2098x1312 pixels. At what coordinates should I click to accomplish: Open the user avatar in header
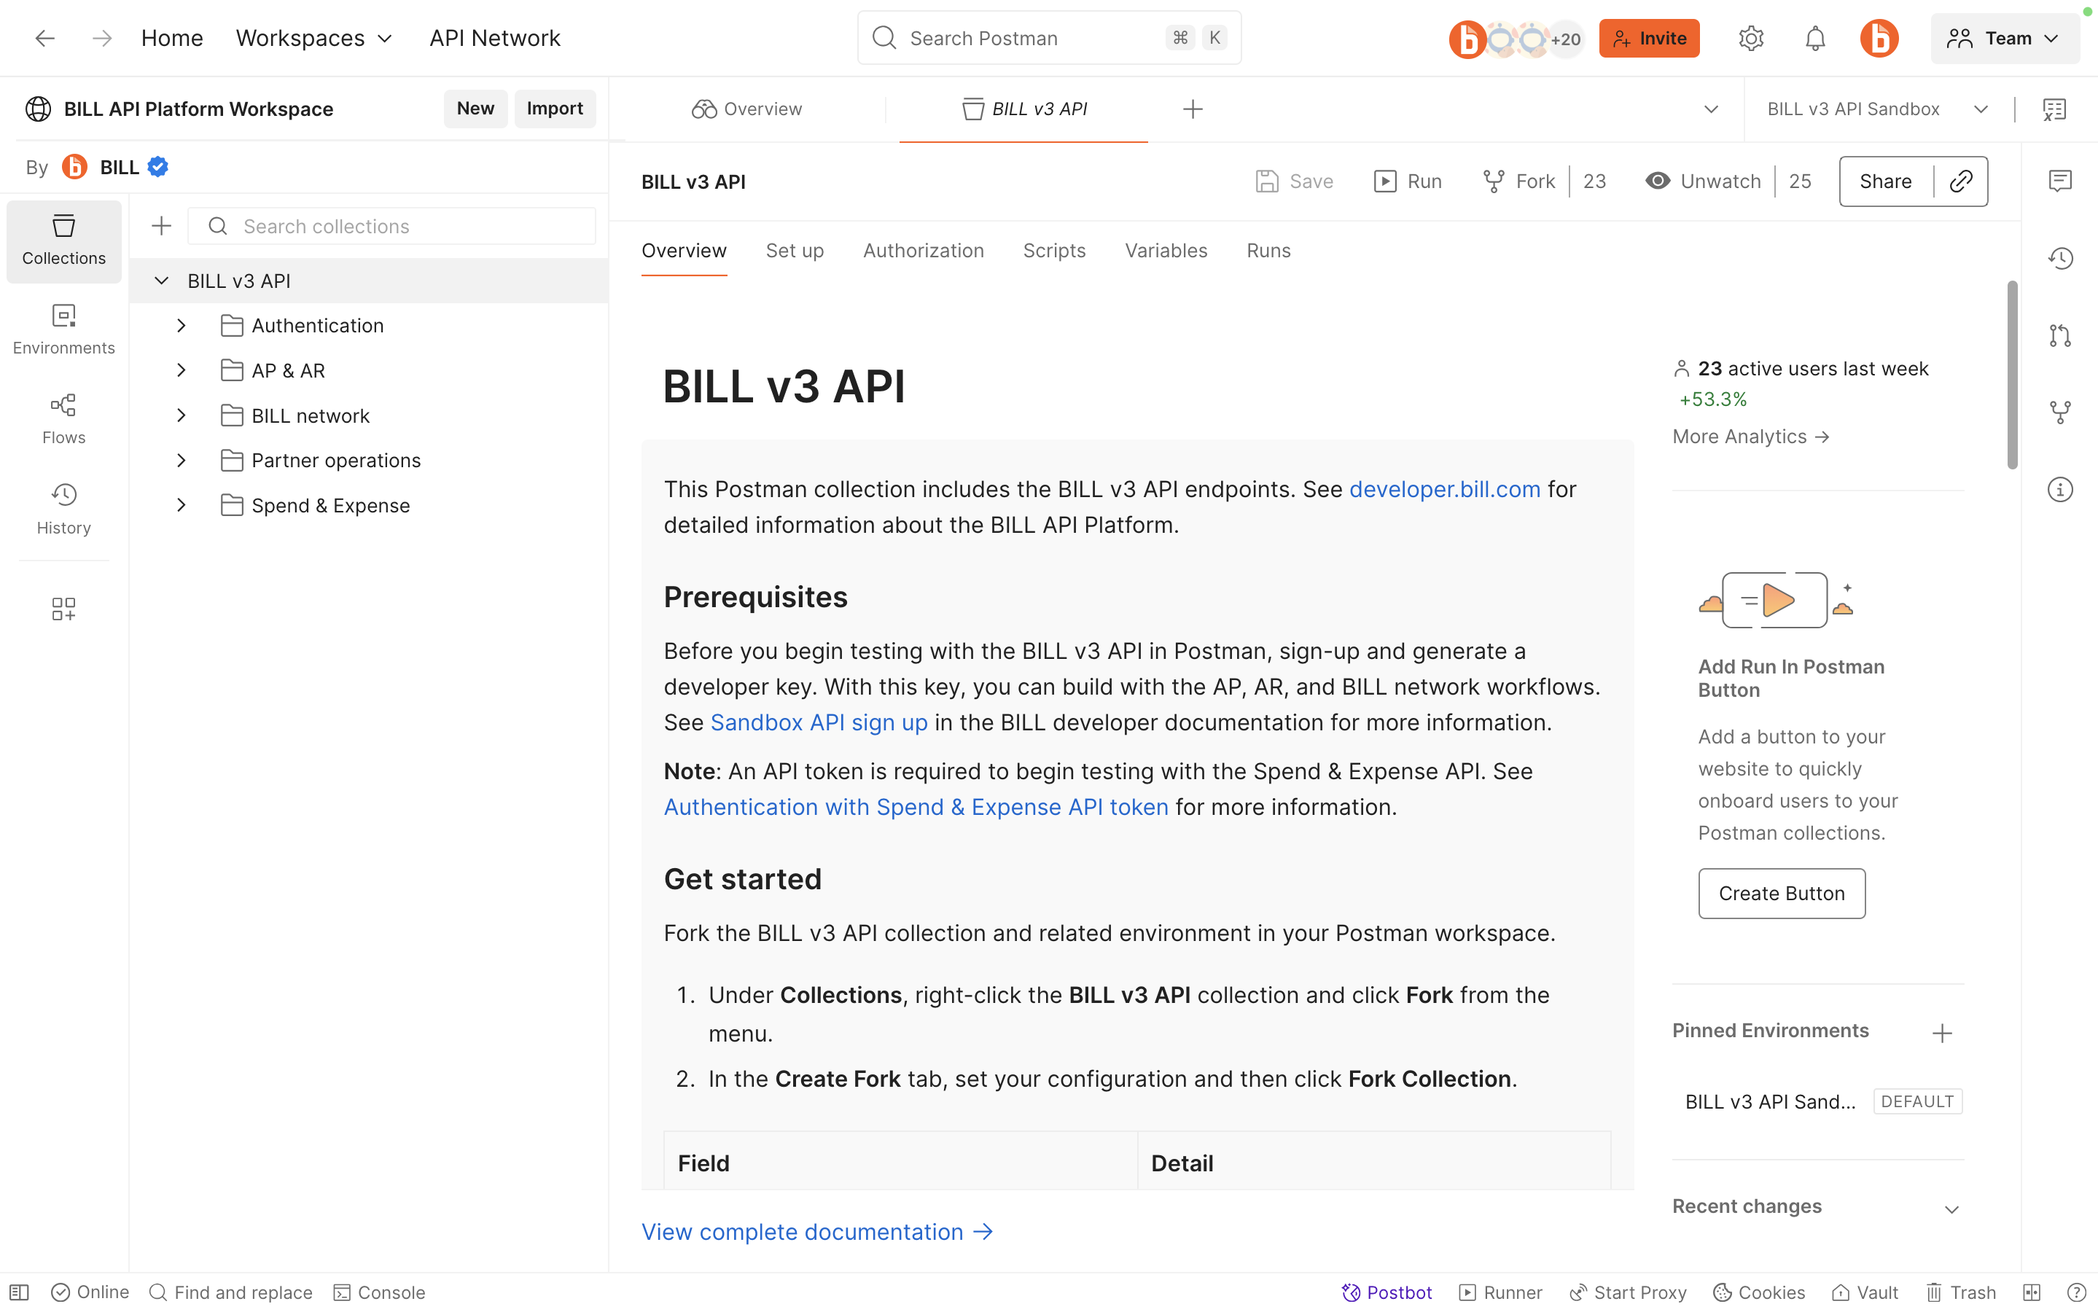pos(1879,38)
